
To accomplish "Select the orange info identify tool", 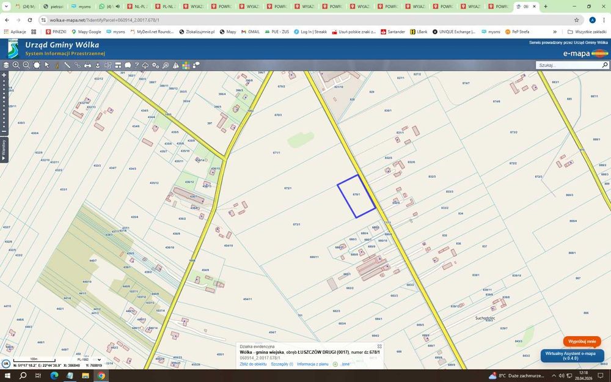I will (x=57, y=65).
